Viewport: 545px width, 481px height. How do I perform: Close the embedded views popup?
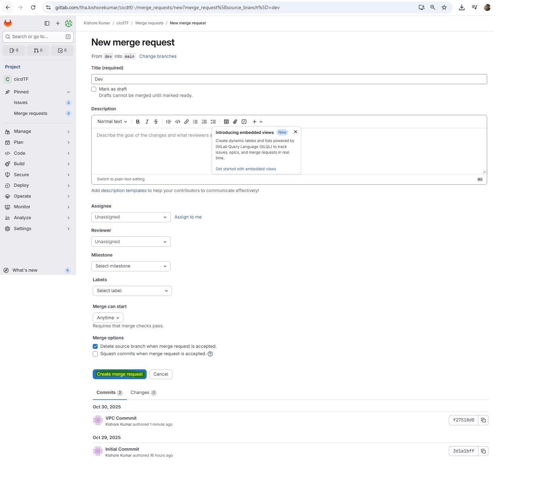click(x=295, y=132)
